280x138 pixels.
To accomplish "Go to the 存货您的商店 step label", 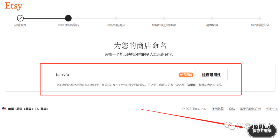I will (x=116, y=25).
